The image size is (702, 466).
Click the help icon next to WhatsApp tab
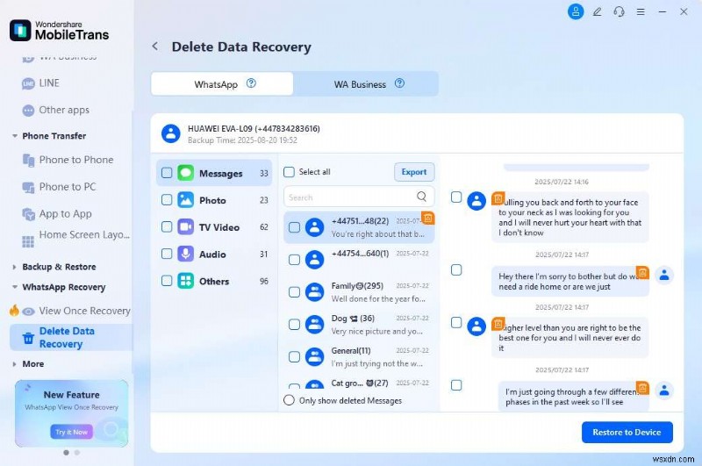[251, 83]
